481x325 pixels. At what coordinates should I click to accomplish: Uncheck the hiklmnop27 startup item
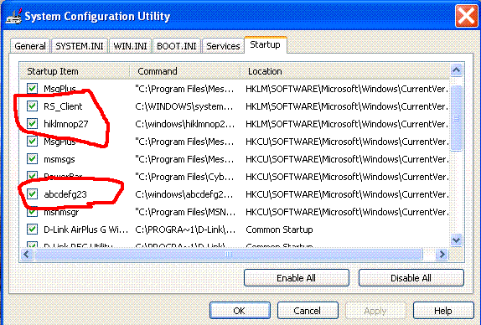[32, 124]
